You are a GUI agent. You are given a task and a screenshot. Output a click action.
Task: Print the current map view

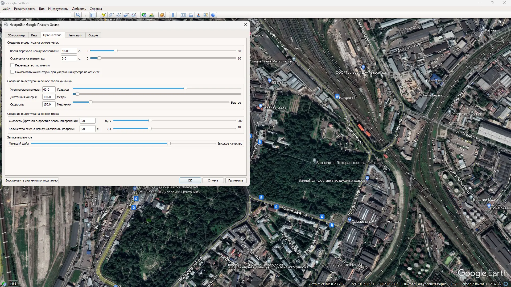pyautogui.click(x=191, y=15)
